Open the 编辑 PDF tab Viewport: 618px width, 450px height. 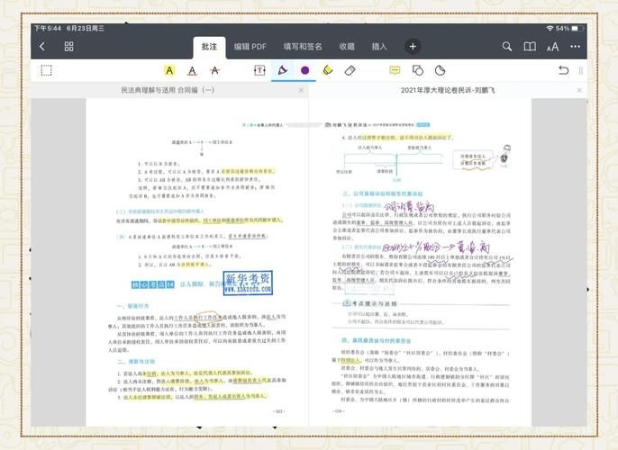[250, 47]
